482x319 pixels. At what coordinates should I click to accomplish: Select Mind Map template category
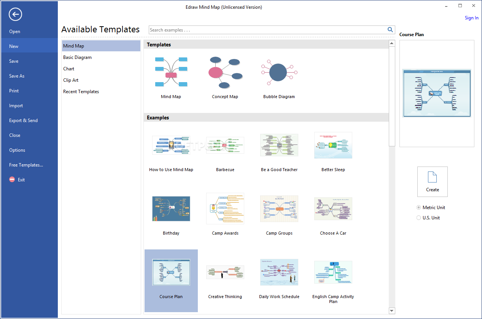101,46
